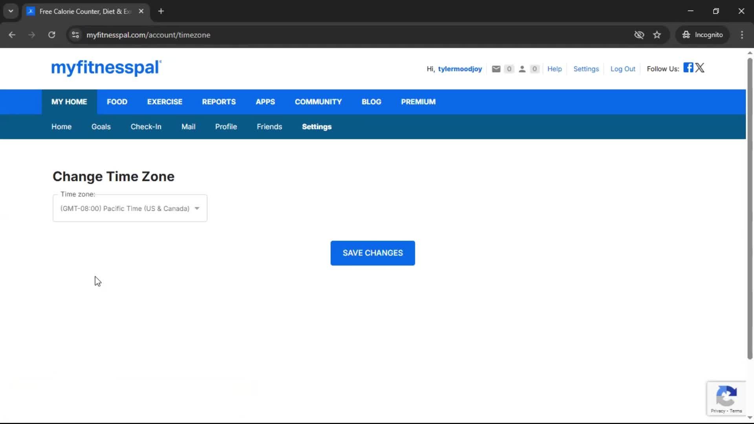Click the tylermoodjoy username link
The height and width of the screenshot is (424, 754).
click(460, 69)
